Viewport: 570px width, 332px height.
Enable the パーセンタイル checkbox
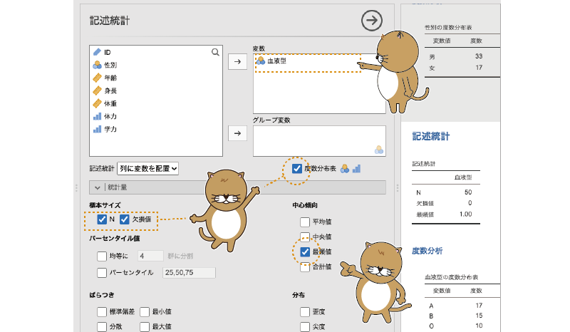point(102,272)
